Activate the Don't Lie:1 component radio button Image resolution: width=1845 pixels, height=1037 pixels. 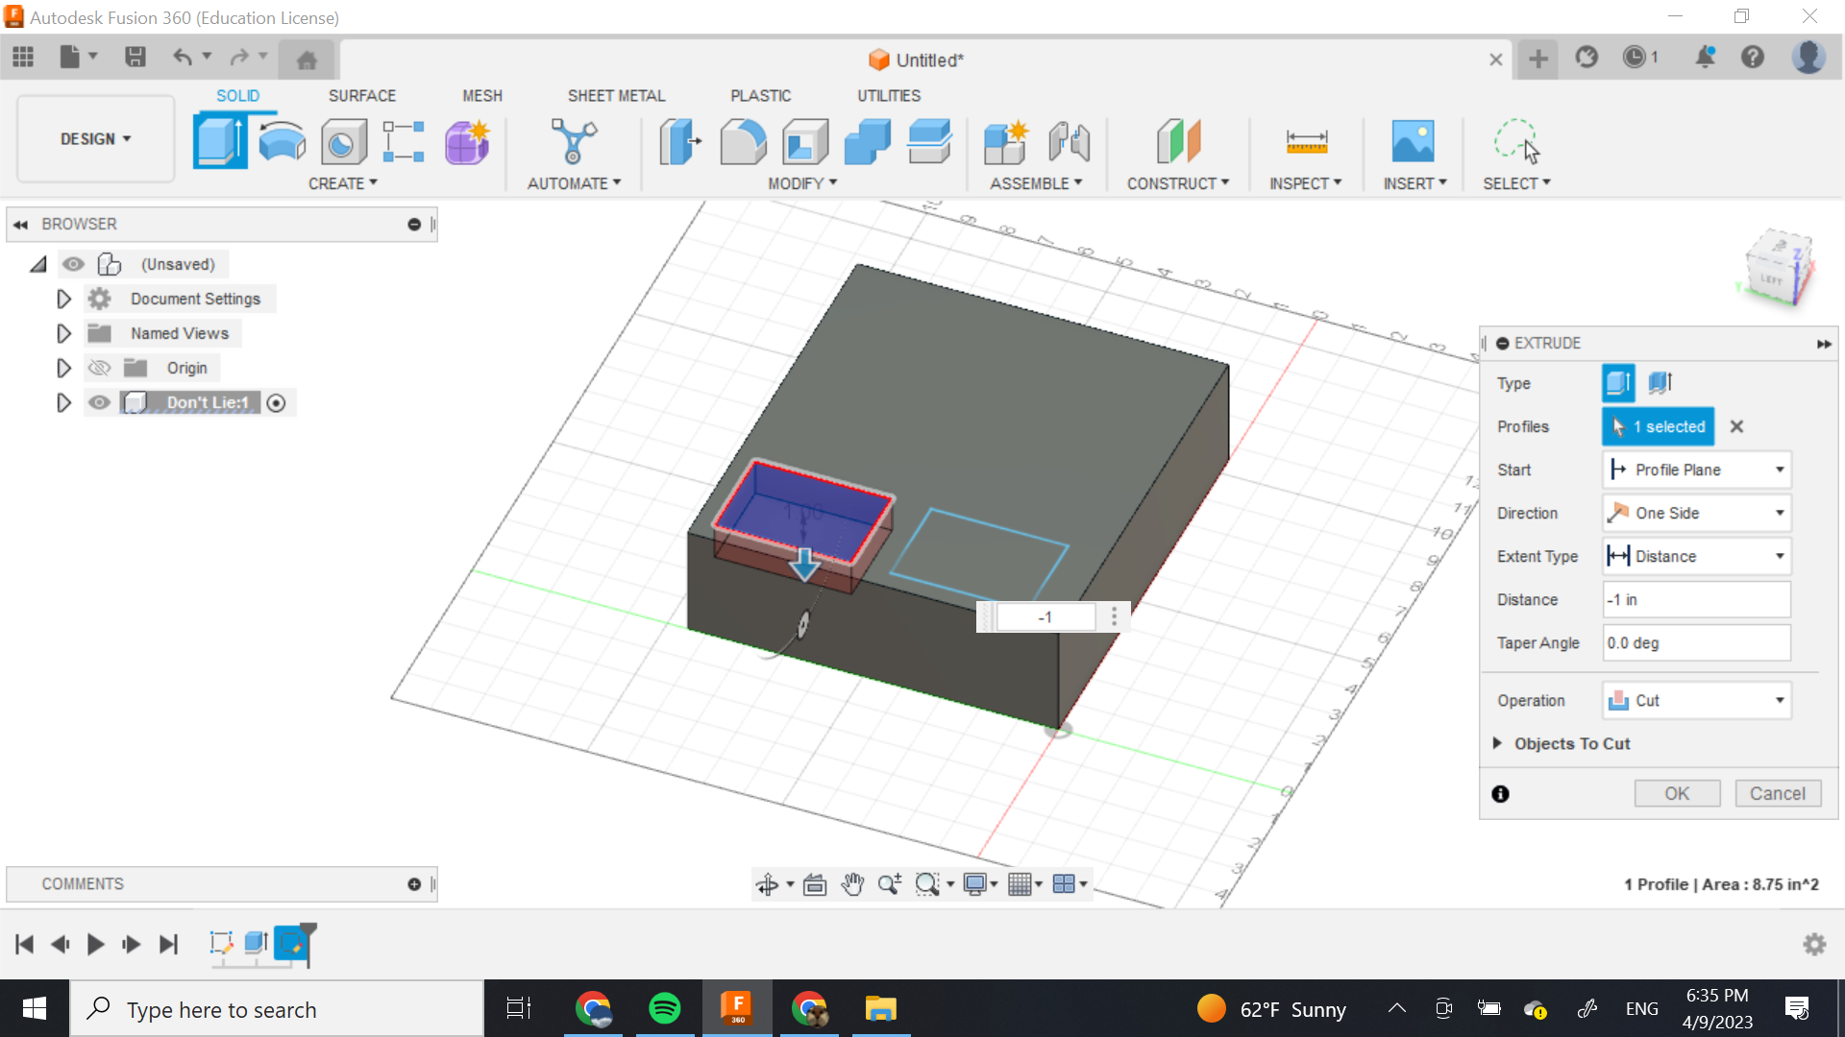(x=277, y=403)
